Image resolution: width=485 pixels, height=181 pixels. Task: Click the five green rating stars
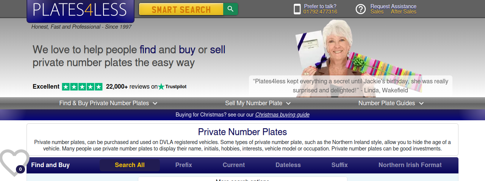[x=82, y=87]
